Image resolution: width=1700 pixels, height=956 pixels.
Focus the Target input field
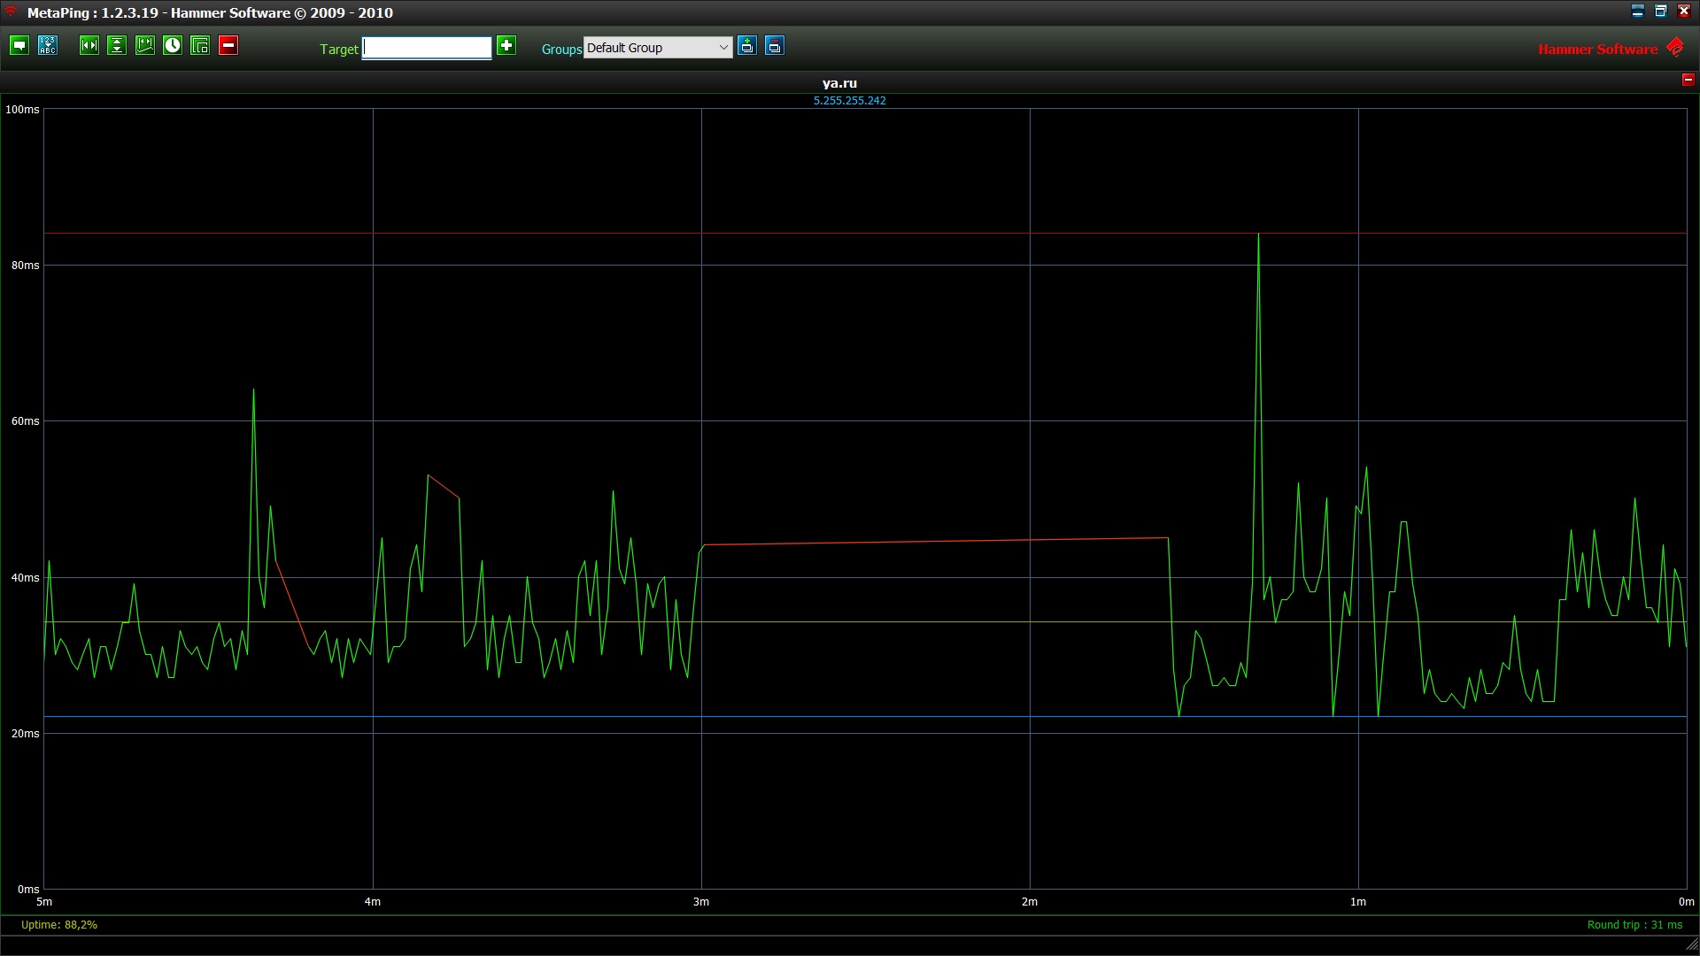point(427,48)
